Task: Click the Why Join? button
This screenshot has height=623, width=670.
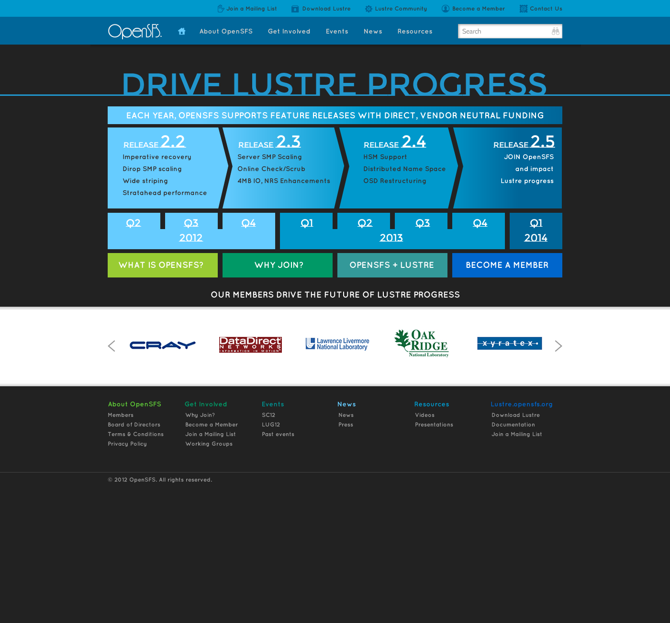Action: [278, 265]
